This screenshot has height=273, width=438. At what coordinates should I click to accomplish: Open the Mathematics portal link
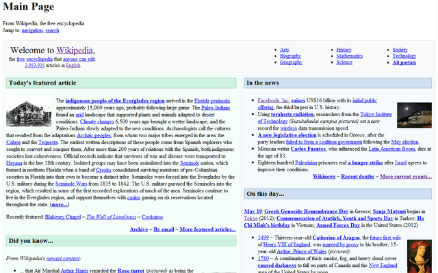pos(350,56)
